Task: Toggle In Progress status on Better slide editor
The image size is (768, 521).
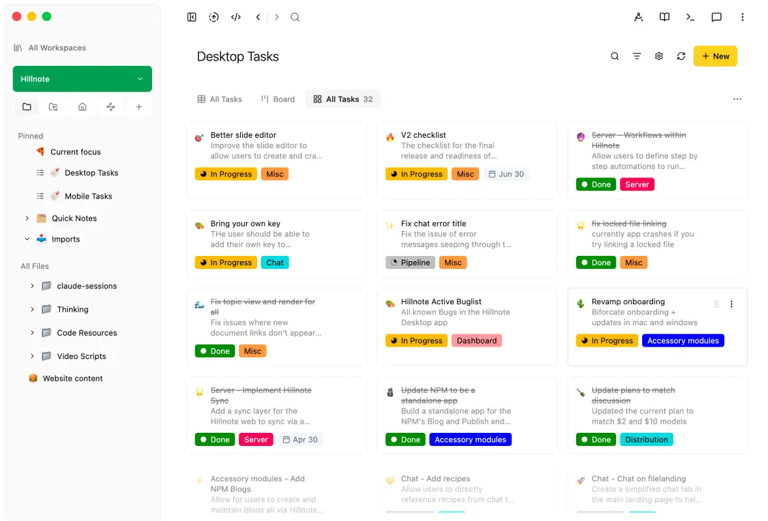Action: click(x=226, y=174)
